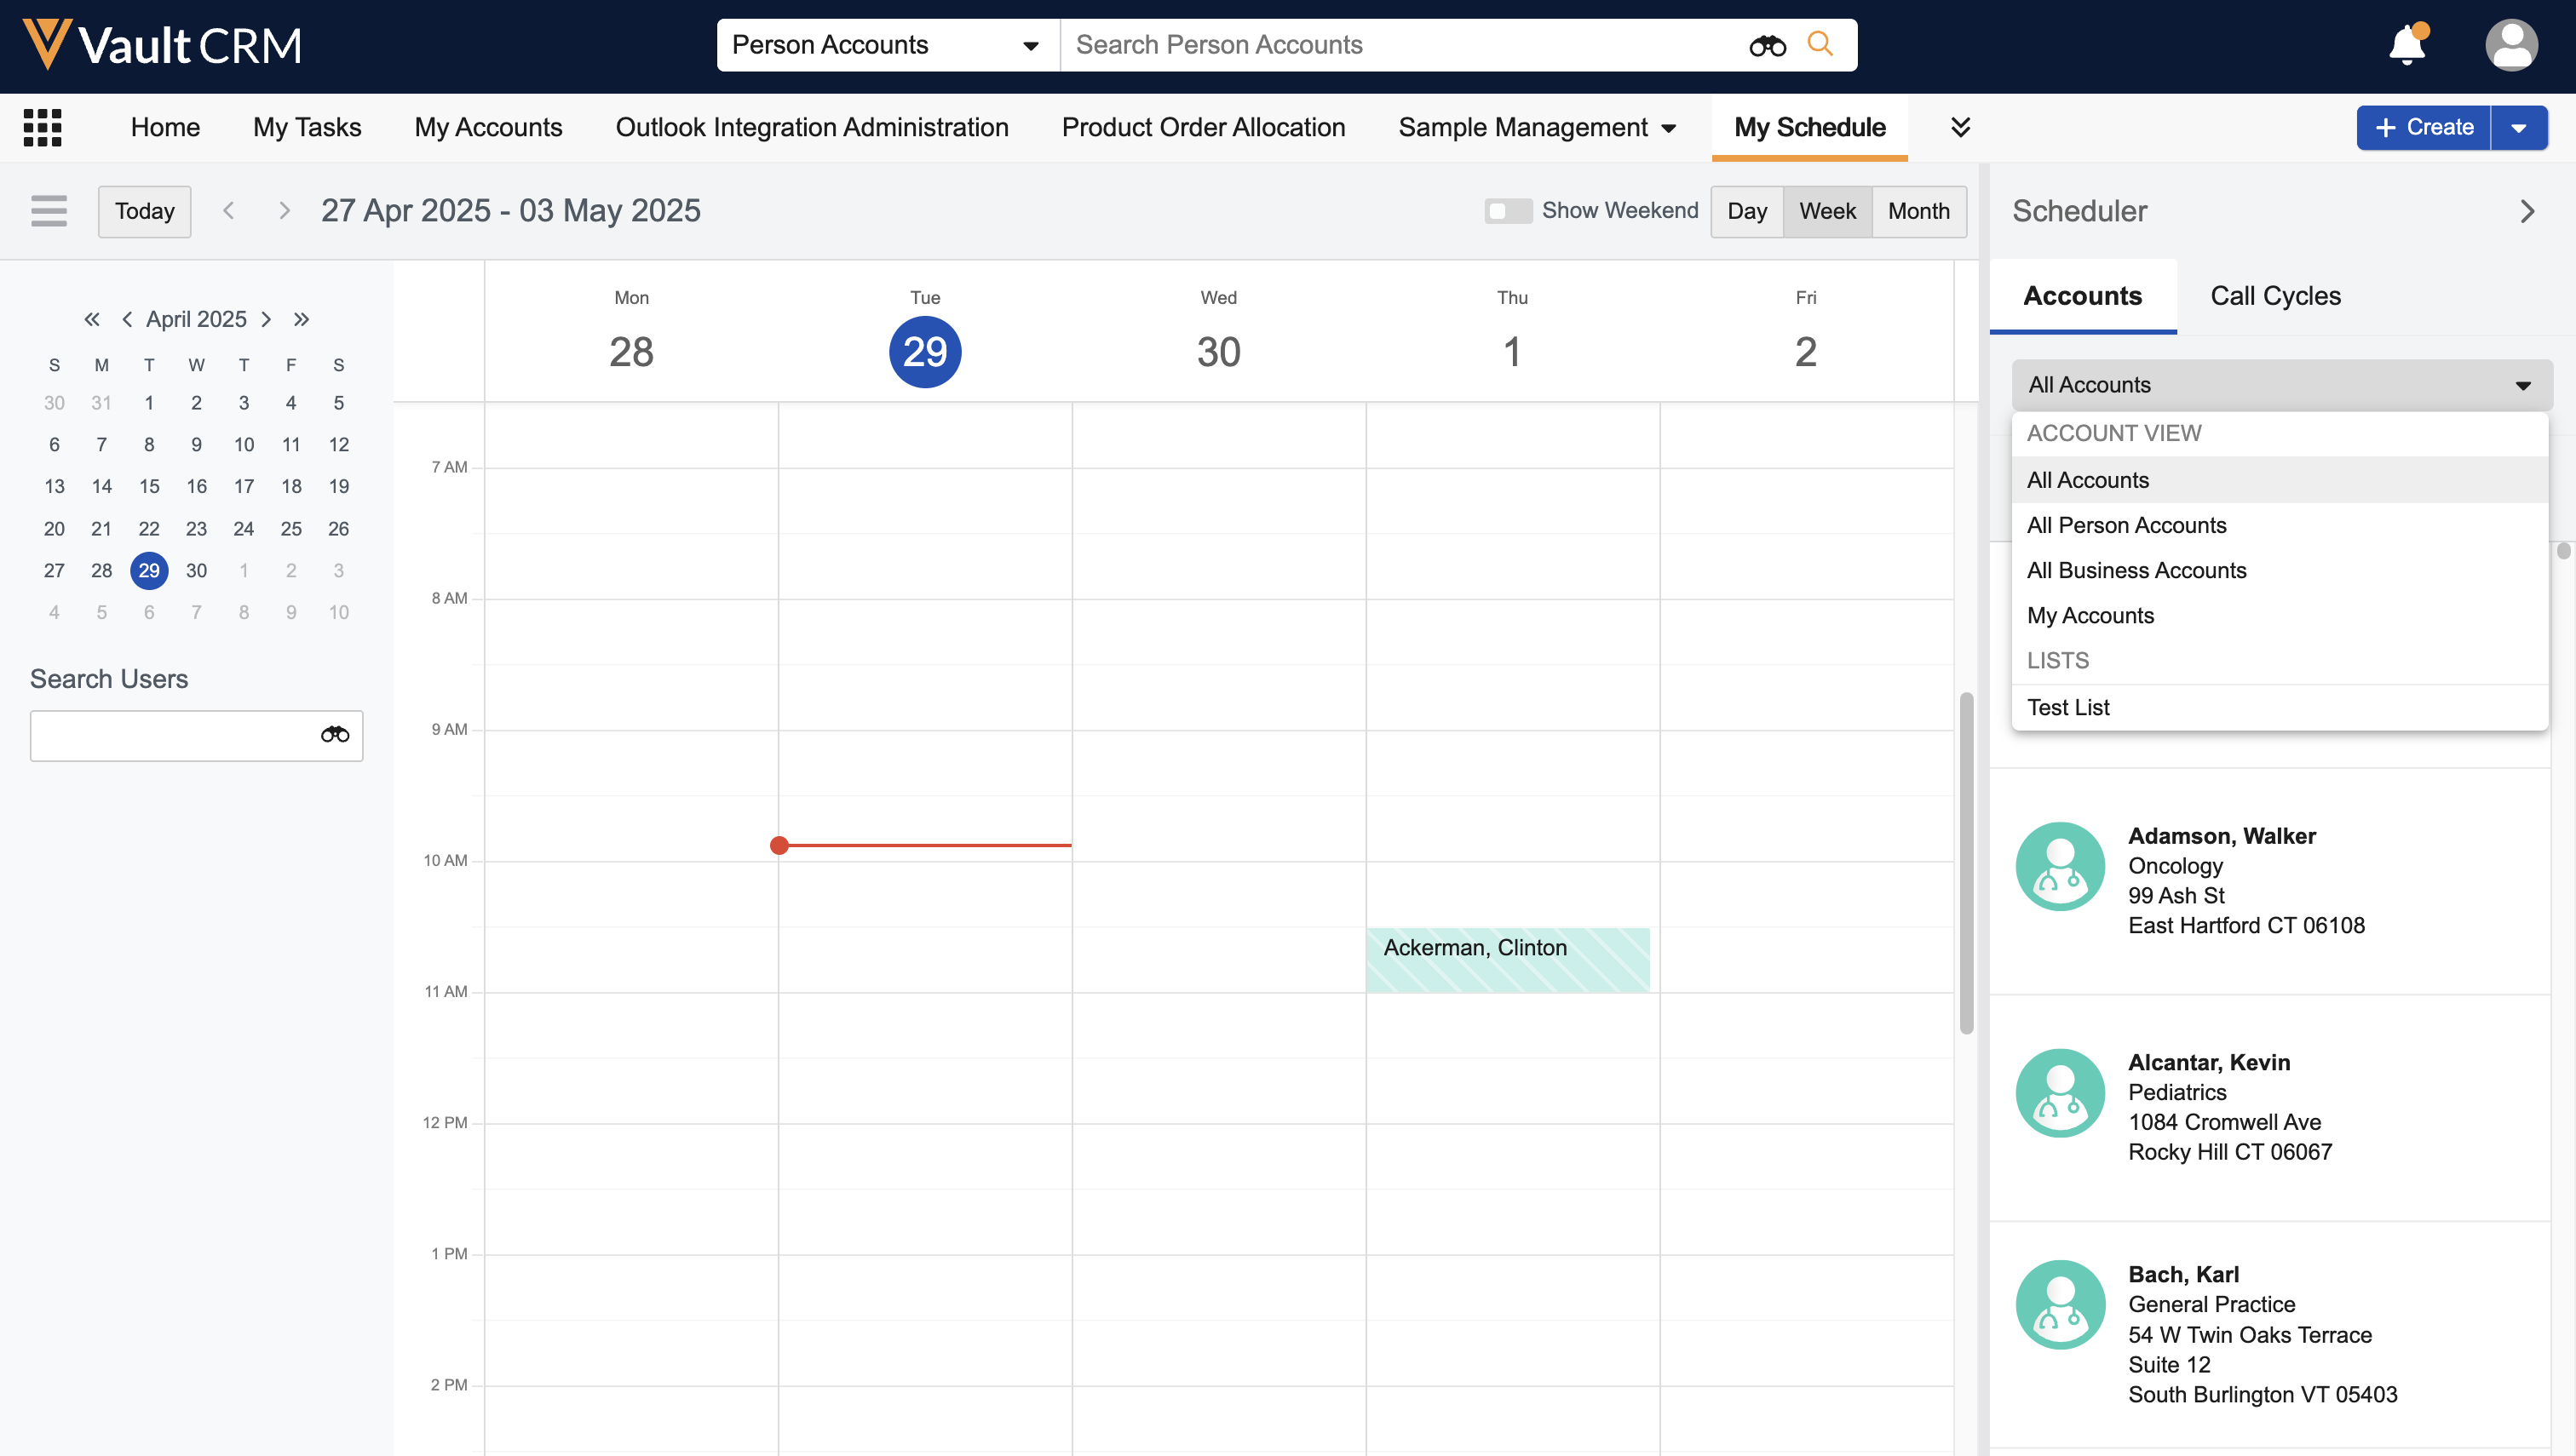The image size is (2576, 1456).
Task: Open Product Order Allocation tab
Action: click(1204, 127)
